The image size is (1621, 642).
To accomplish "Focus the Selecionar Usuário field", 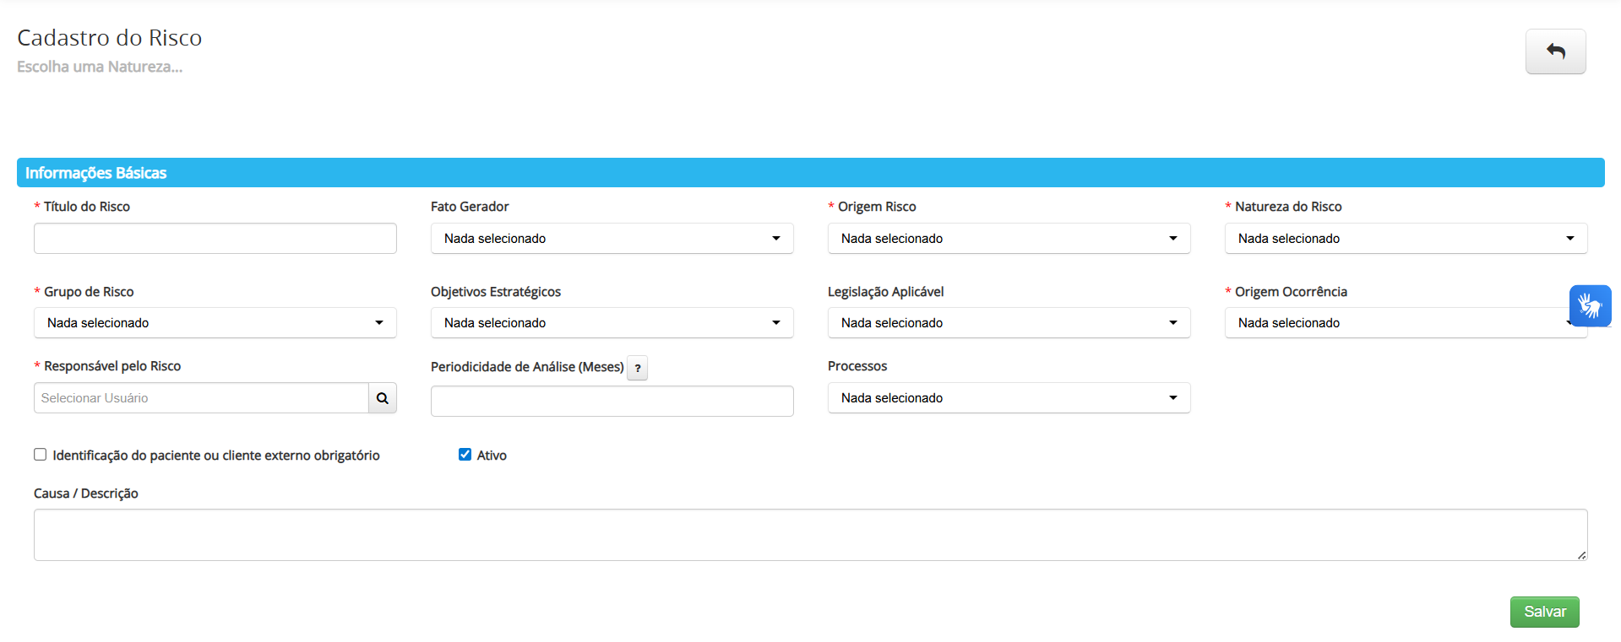I will point(201,398).
